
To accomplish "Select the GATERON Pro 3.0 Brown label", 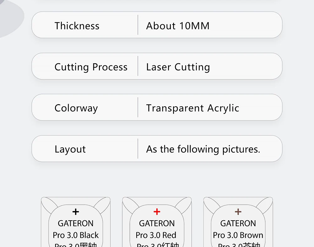I will (x=238, y=229).
